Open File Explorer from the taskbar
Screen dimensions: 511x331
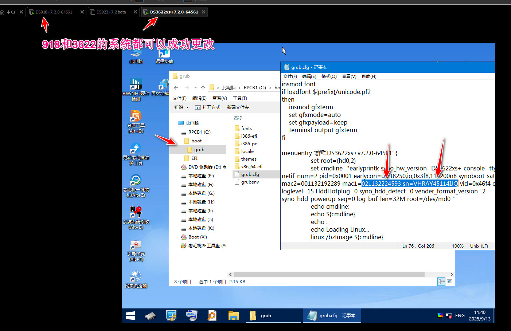[x=233, y=316]
